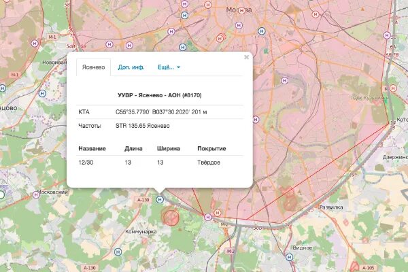This screenshot has height=272, width=408.
Task: Click the Ширина column header
Action: pos(169,149)
